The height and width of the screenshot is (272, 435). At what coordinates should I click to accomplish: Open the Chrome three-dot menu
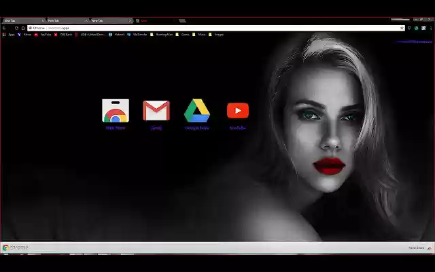431,28
